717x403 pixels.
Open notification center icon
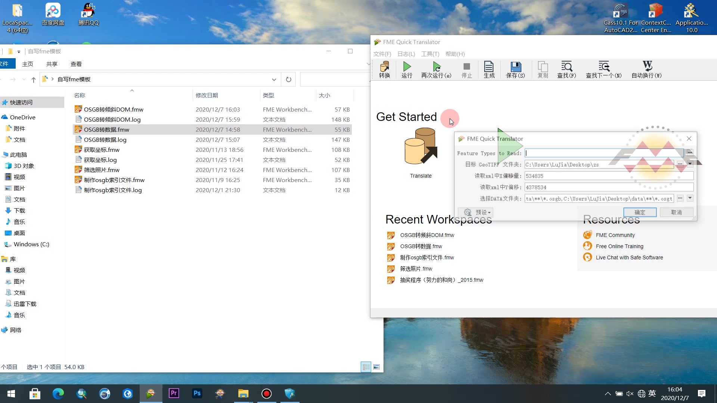click(701, 394)
